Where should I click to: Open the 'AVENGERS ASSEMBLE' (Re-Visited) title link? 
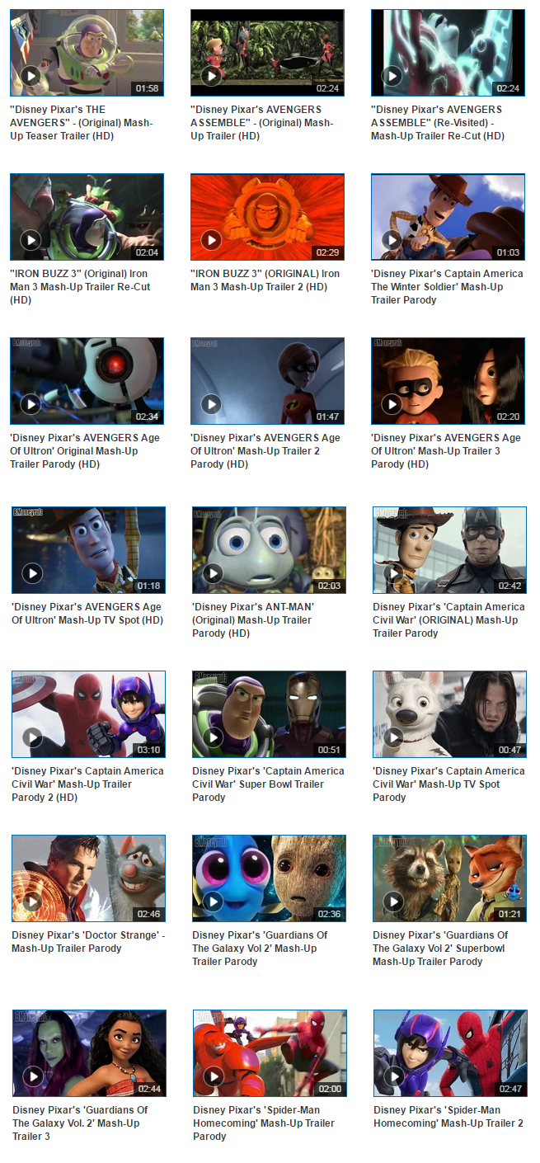pyautogui.click(x=438, y=123)
